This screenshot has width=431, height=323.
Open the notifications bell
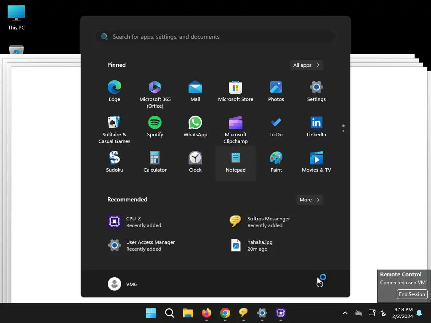420,313
